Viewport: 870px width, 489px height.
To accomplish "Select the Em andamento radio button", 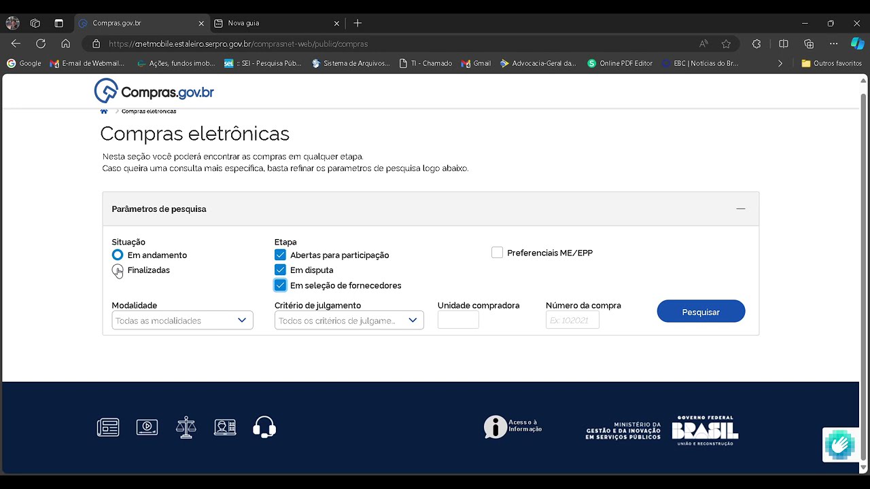I will tap(118, 255).
